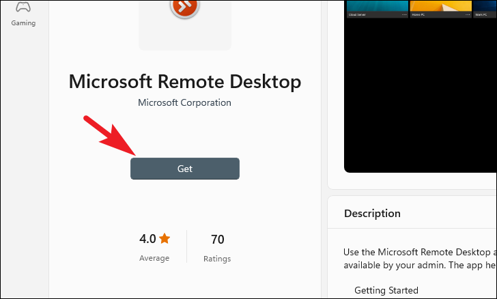This screenshot has height=299, width=497.
Task: Click the Average label under rating
Action: (154, 258)
